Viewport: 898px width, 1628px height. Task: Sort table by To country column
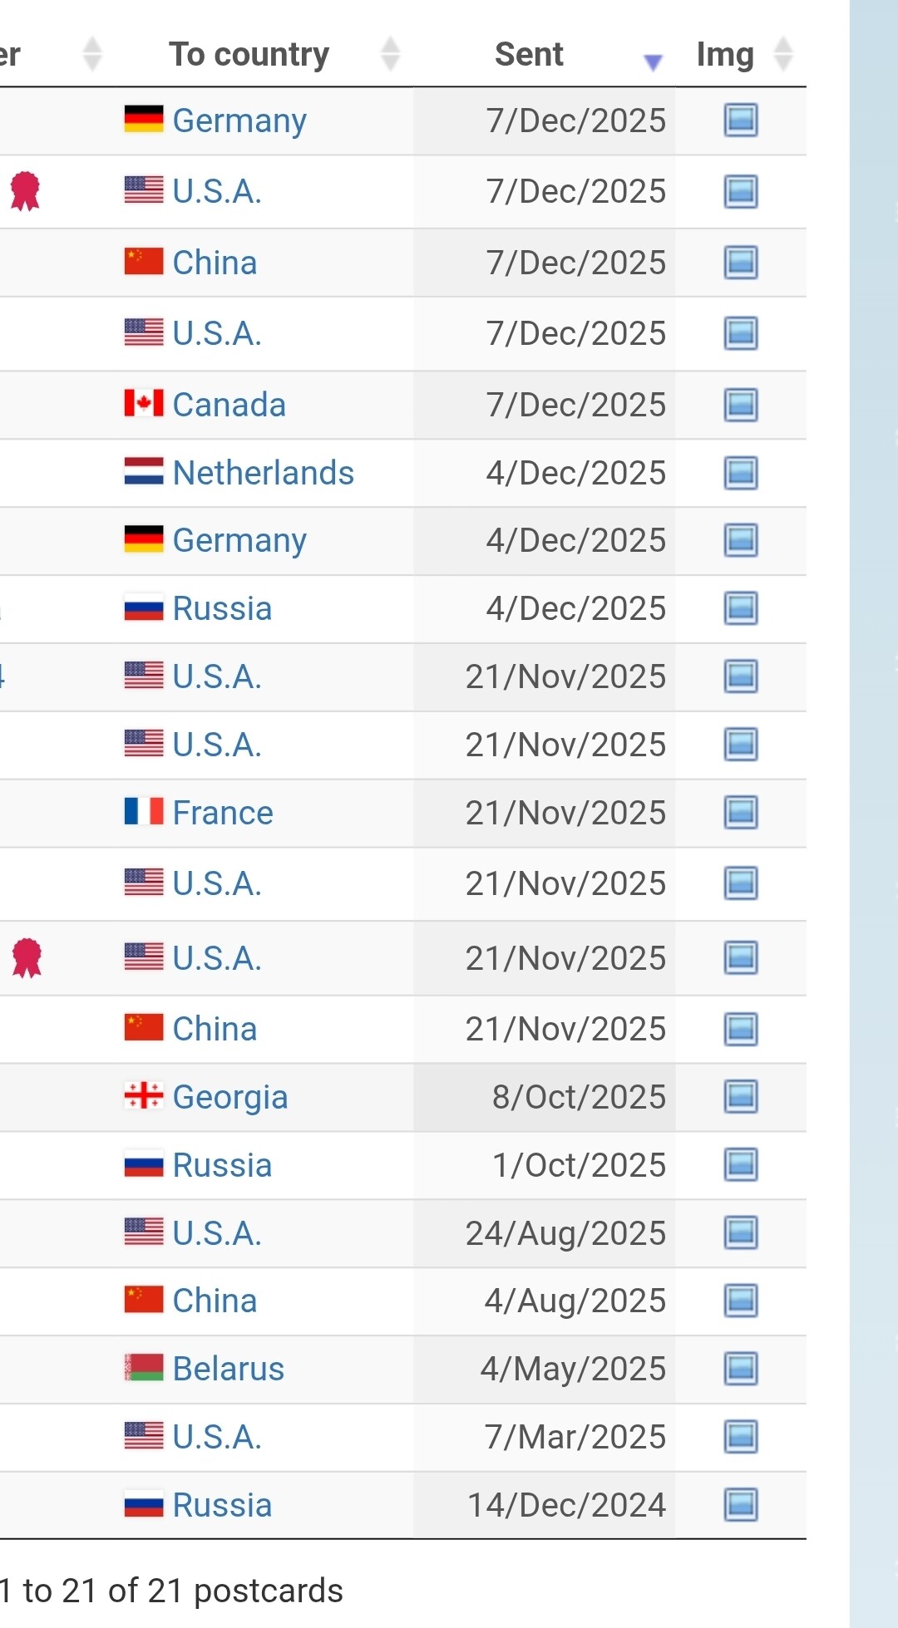tap(249, 55)
